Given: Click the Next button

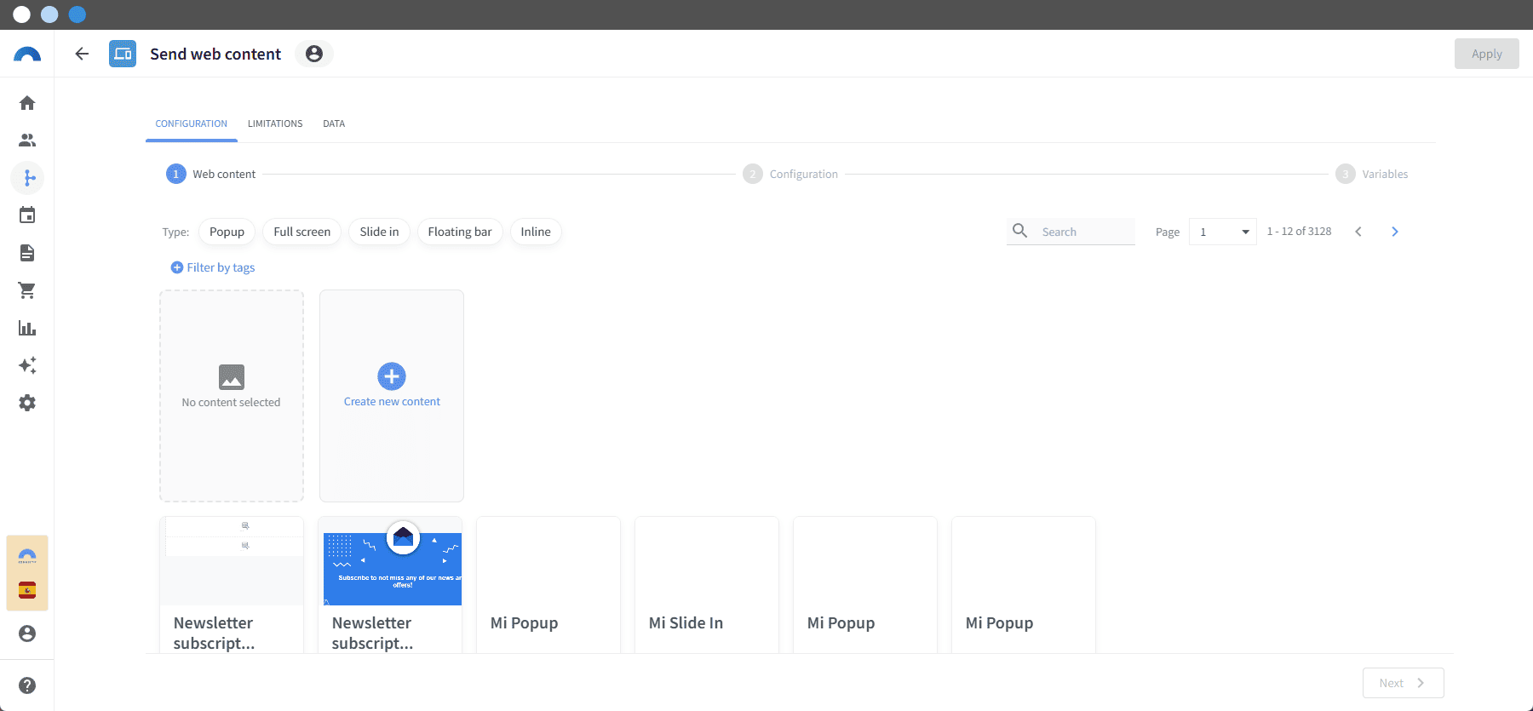Looking at the screenshot, I should tap(1404, 683).
